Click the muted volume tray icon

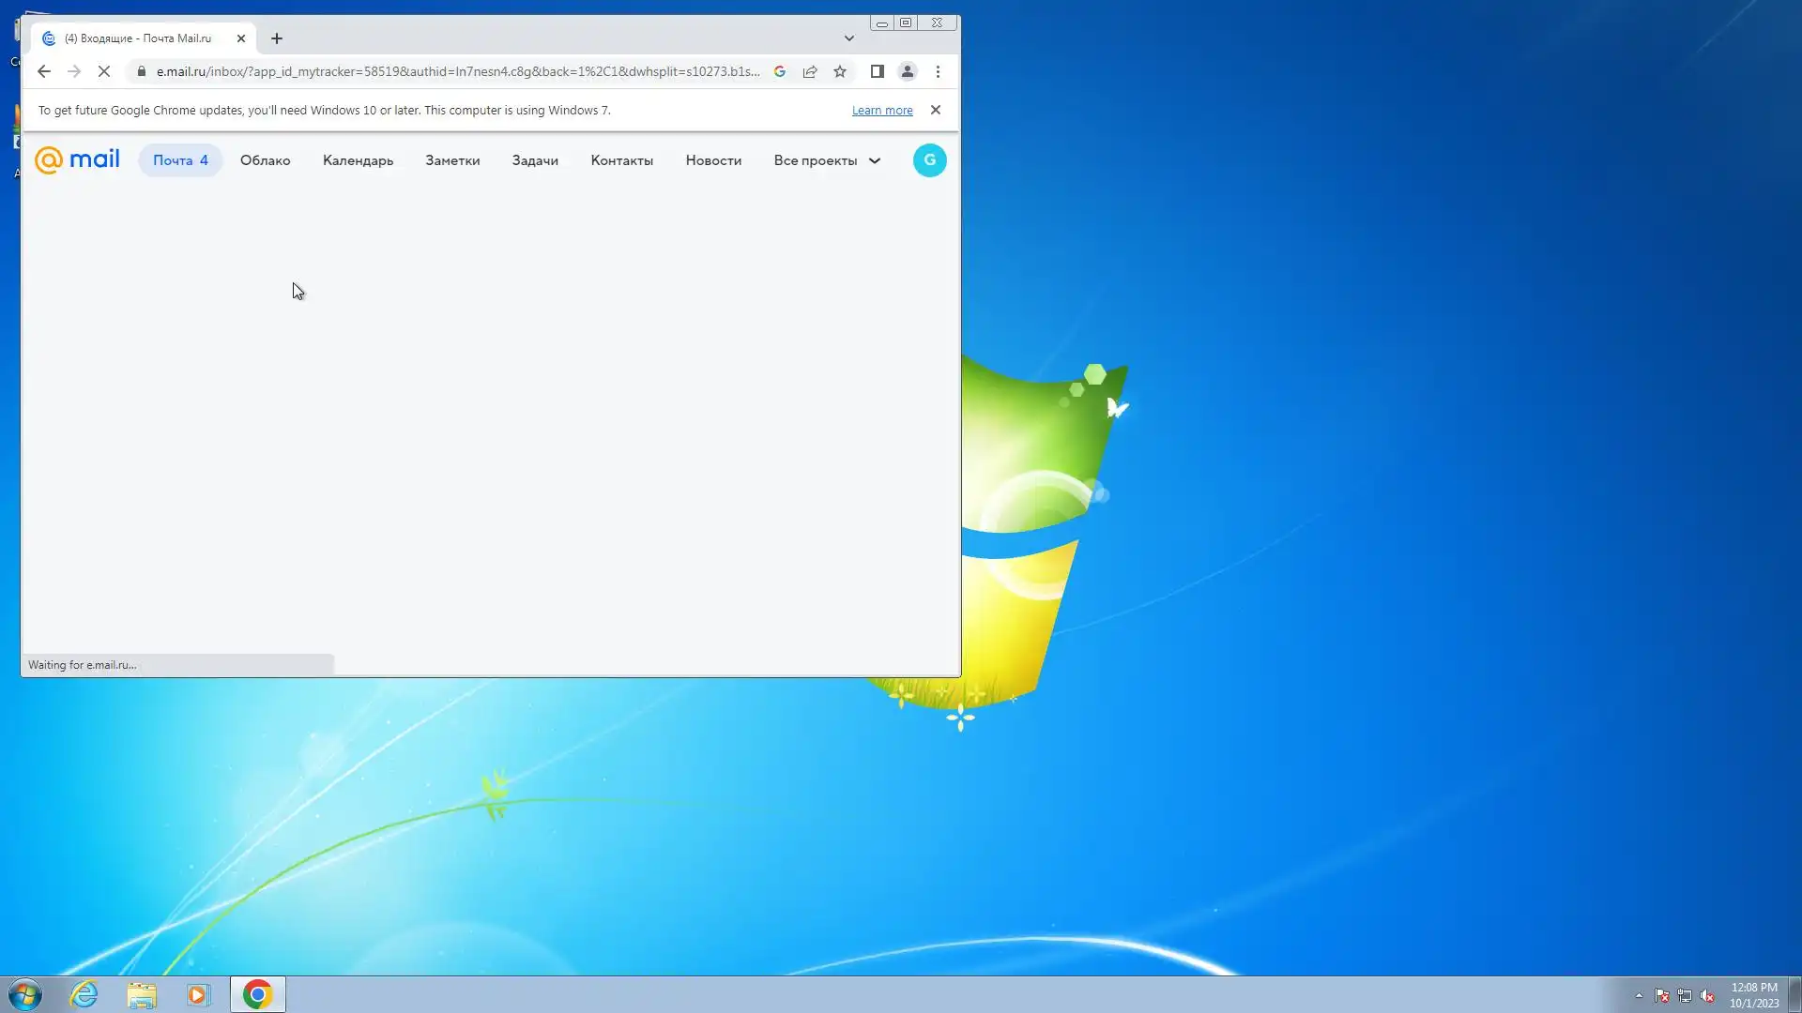[1707, 996]
